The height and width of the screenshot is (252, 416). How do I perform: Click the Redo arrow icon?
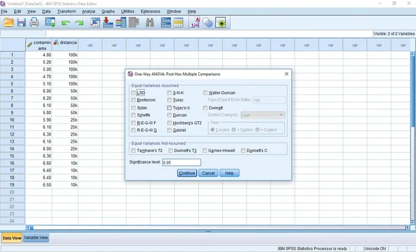78,23
